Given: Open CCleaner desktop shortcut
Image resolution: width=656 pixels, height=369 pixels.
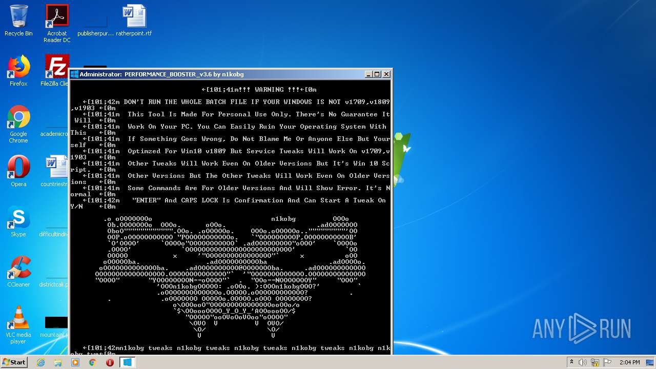Looking at the screenshot, I should [18, 272].
